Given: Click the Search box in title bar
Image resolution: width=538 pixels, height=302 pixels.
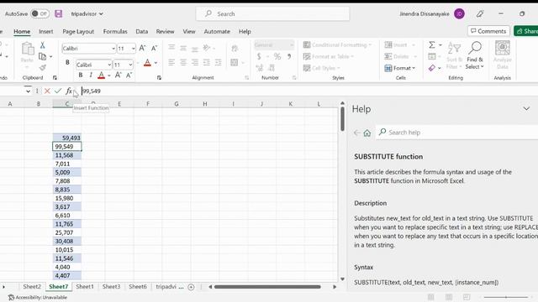Looking at the screenshot, I should 272,13.
